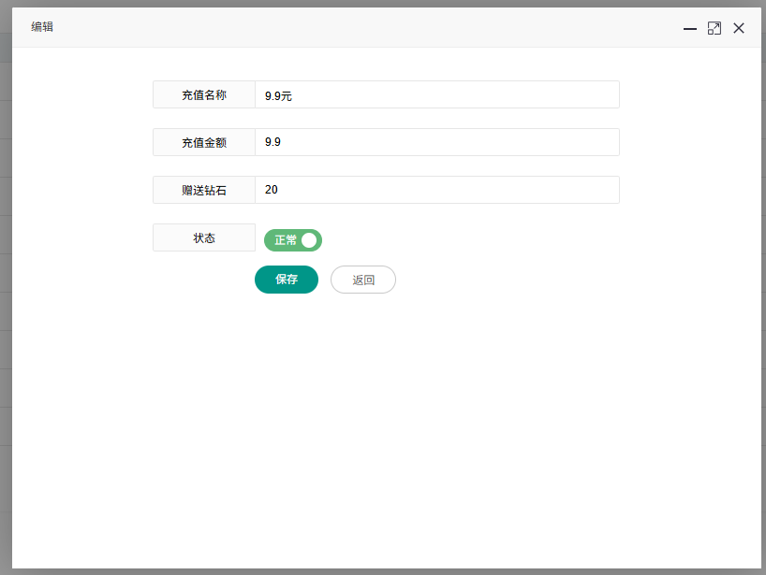Focus the 充值名称 input containing 9.9元
Screen dimensions: 766x575
tap(436, 95)
